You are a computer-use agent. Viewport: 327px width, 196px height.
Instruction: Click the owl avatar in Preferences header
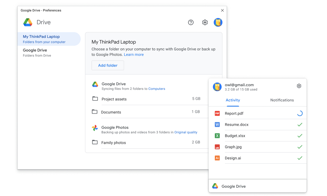coord(218,22)
